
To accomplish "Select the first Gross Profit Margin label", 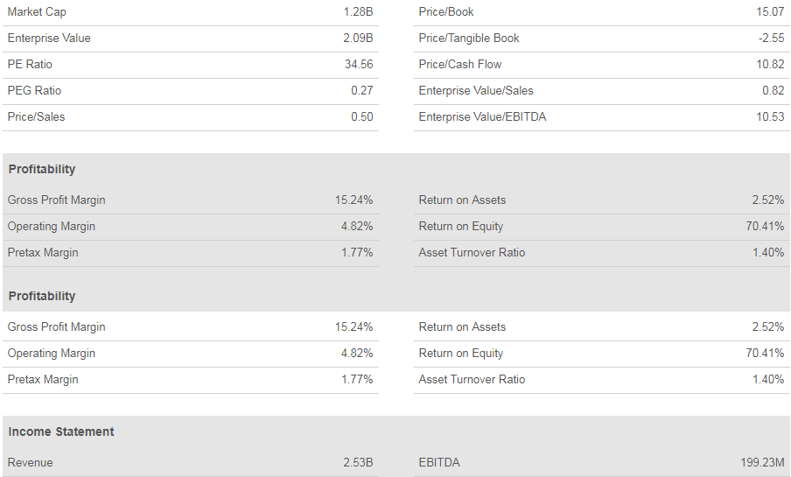I will pyautogui.click(x=57, y=200).
